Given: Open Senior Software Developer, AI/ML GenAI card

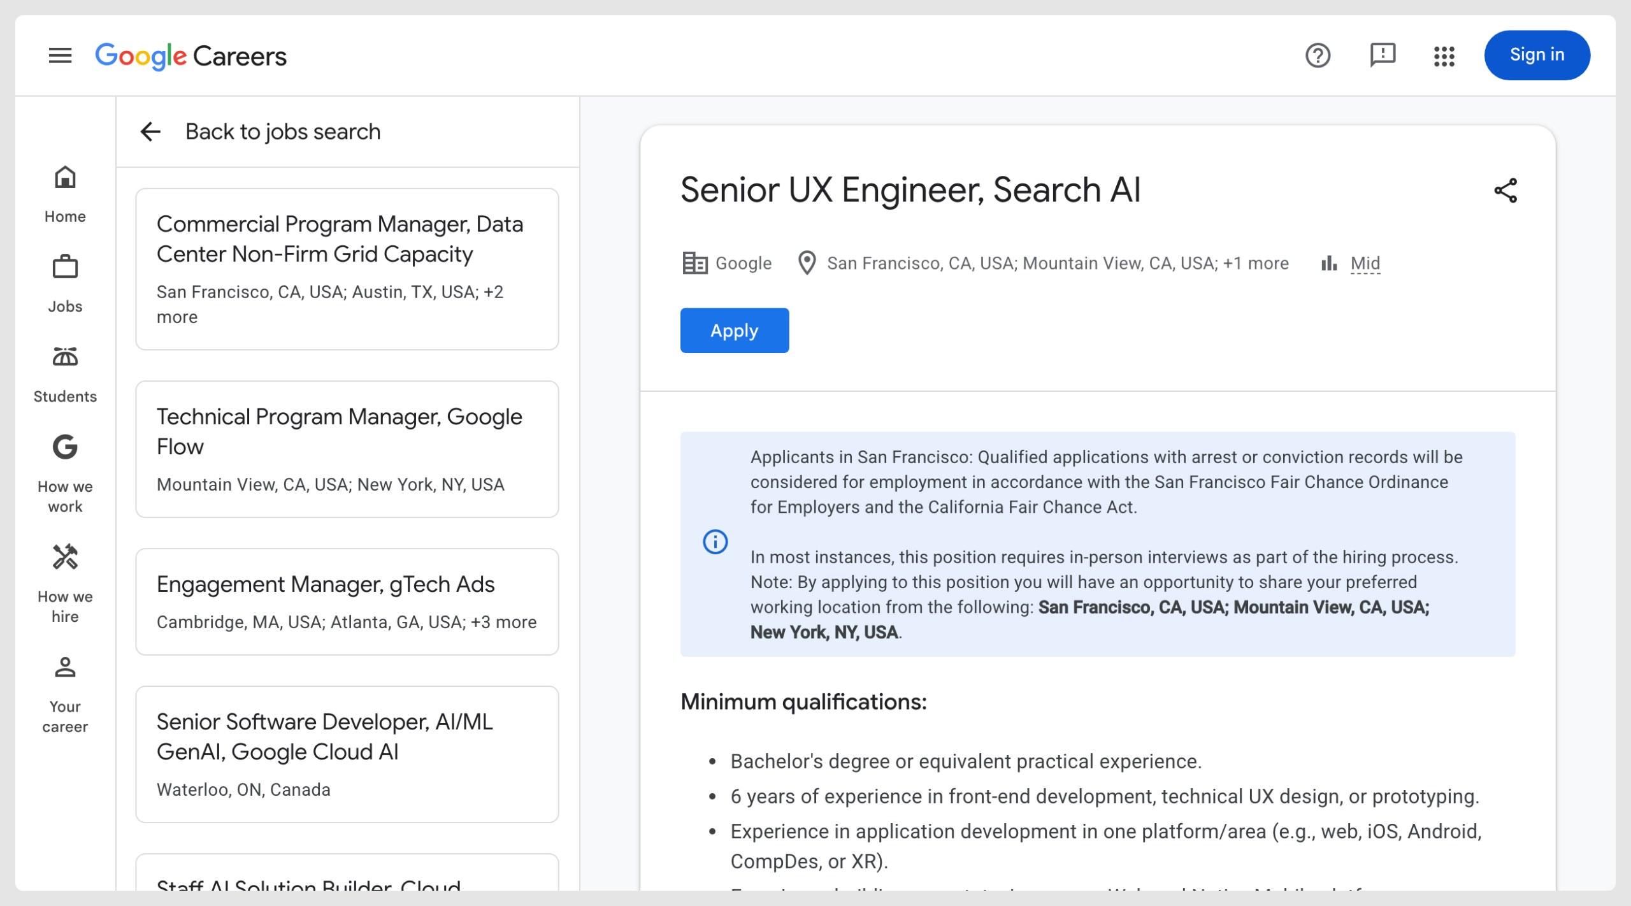Looking at the screenshot, I should (x=347, y=754).
